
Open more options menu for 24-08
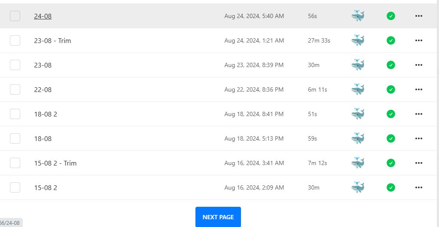pyautogui.click(x=419, y=16)
